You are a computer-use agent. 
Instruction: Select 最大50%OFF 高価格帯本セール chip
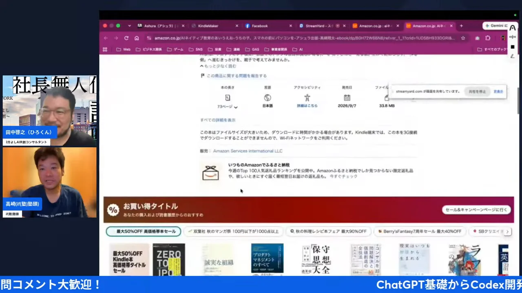144,231
